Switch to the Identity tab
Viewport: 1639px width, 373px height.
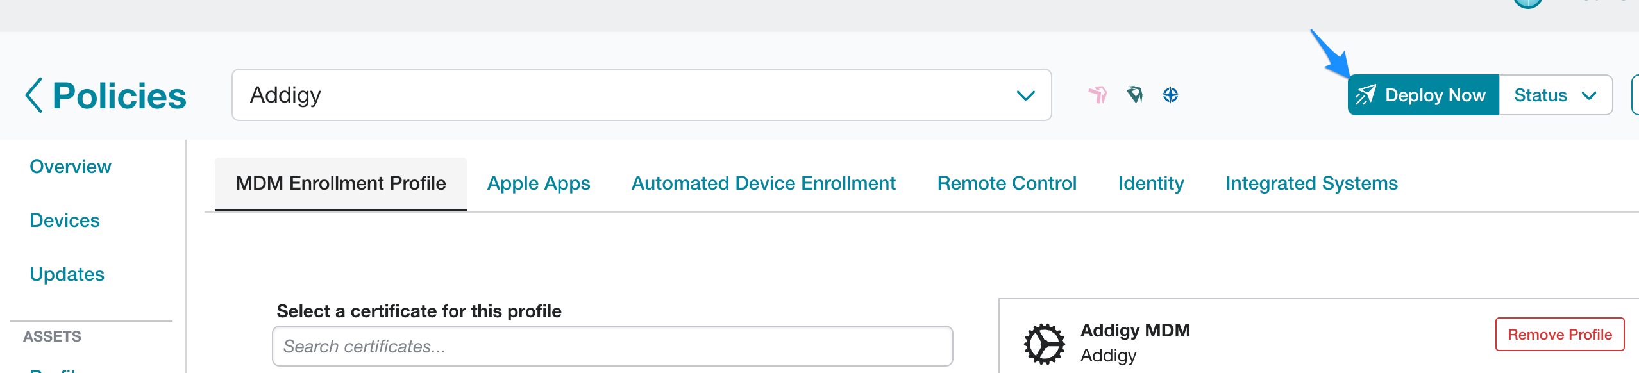point(1150,183)
